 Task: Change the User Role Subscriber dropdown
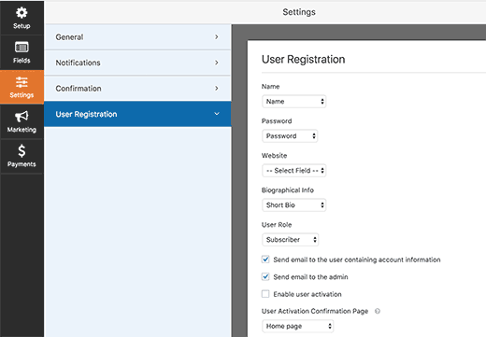tap(291, 240)
